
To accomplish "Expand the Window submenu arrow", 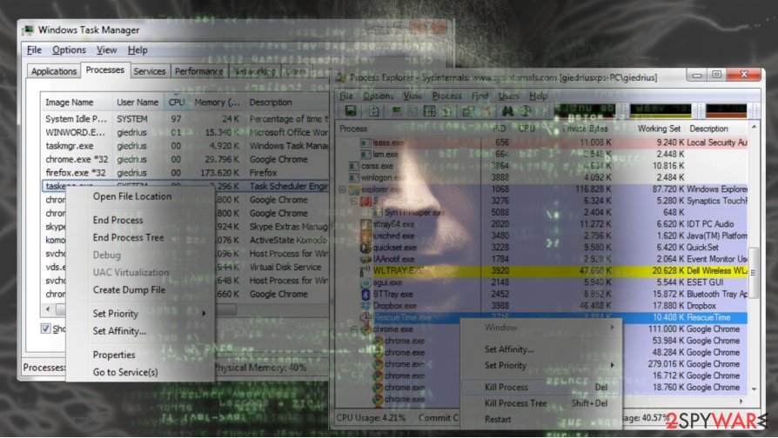I will coord(613,328).
